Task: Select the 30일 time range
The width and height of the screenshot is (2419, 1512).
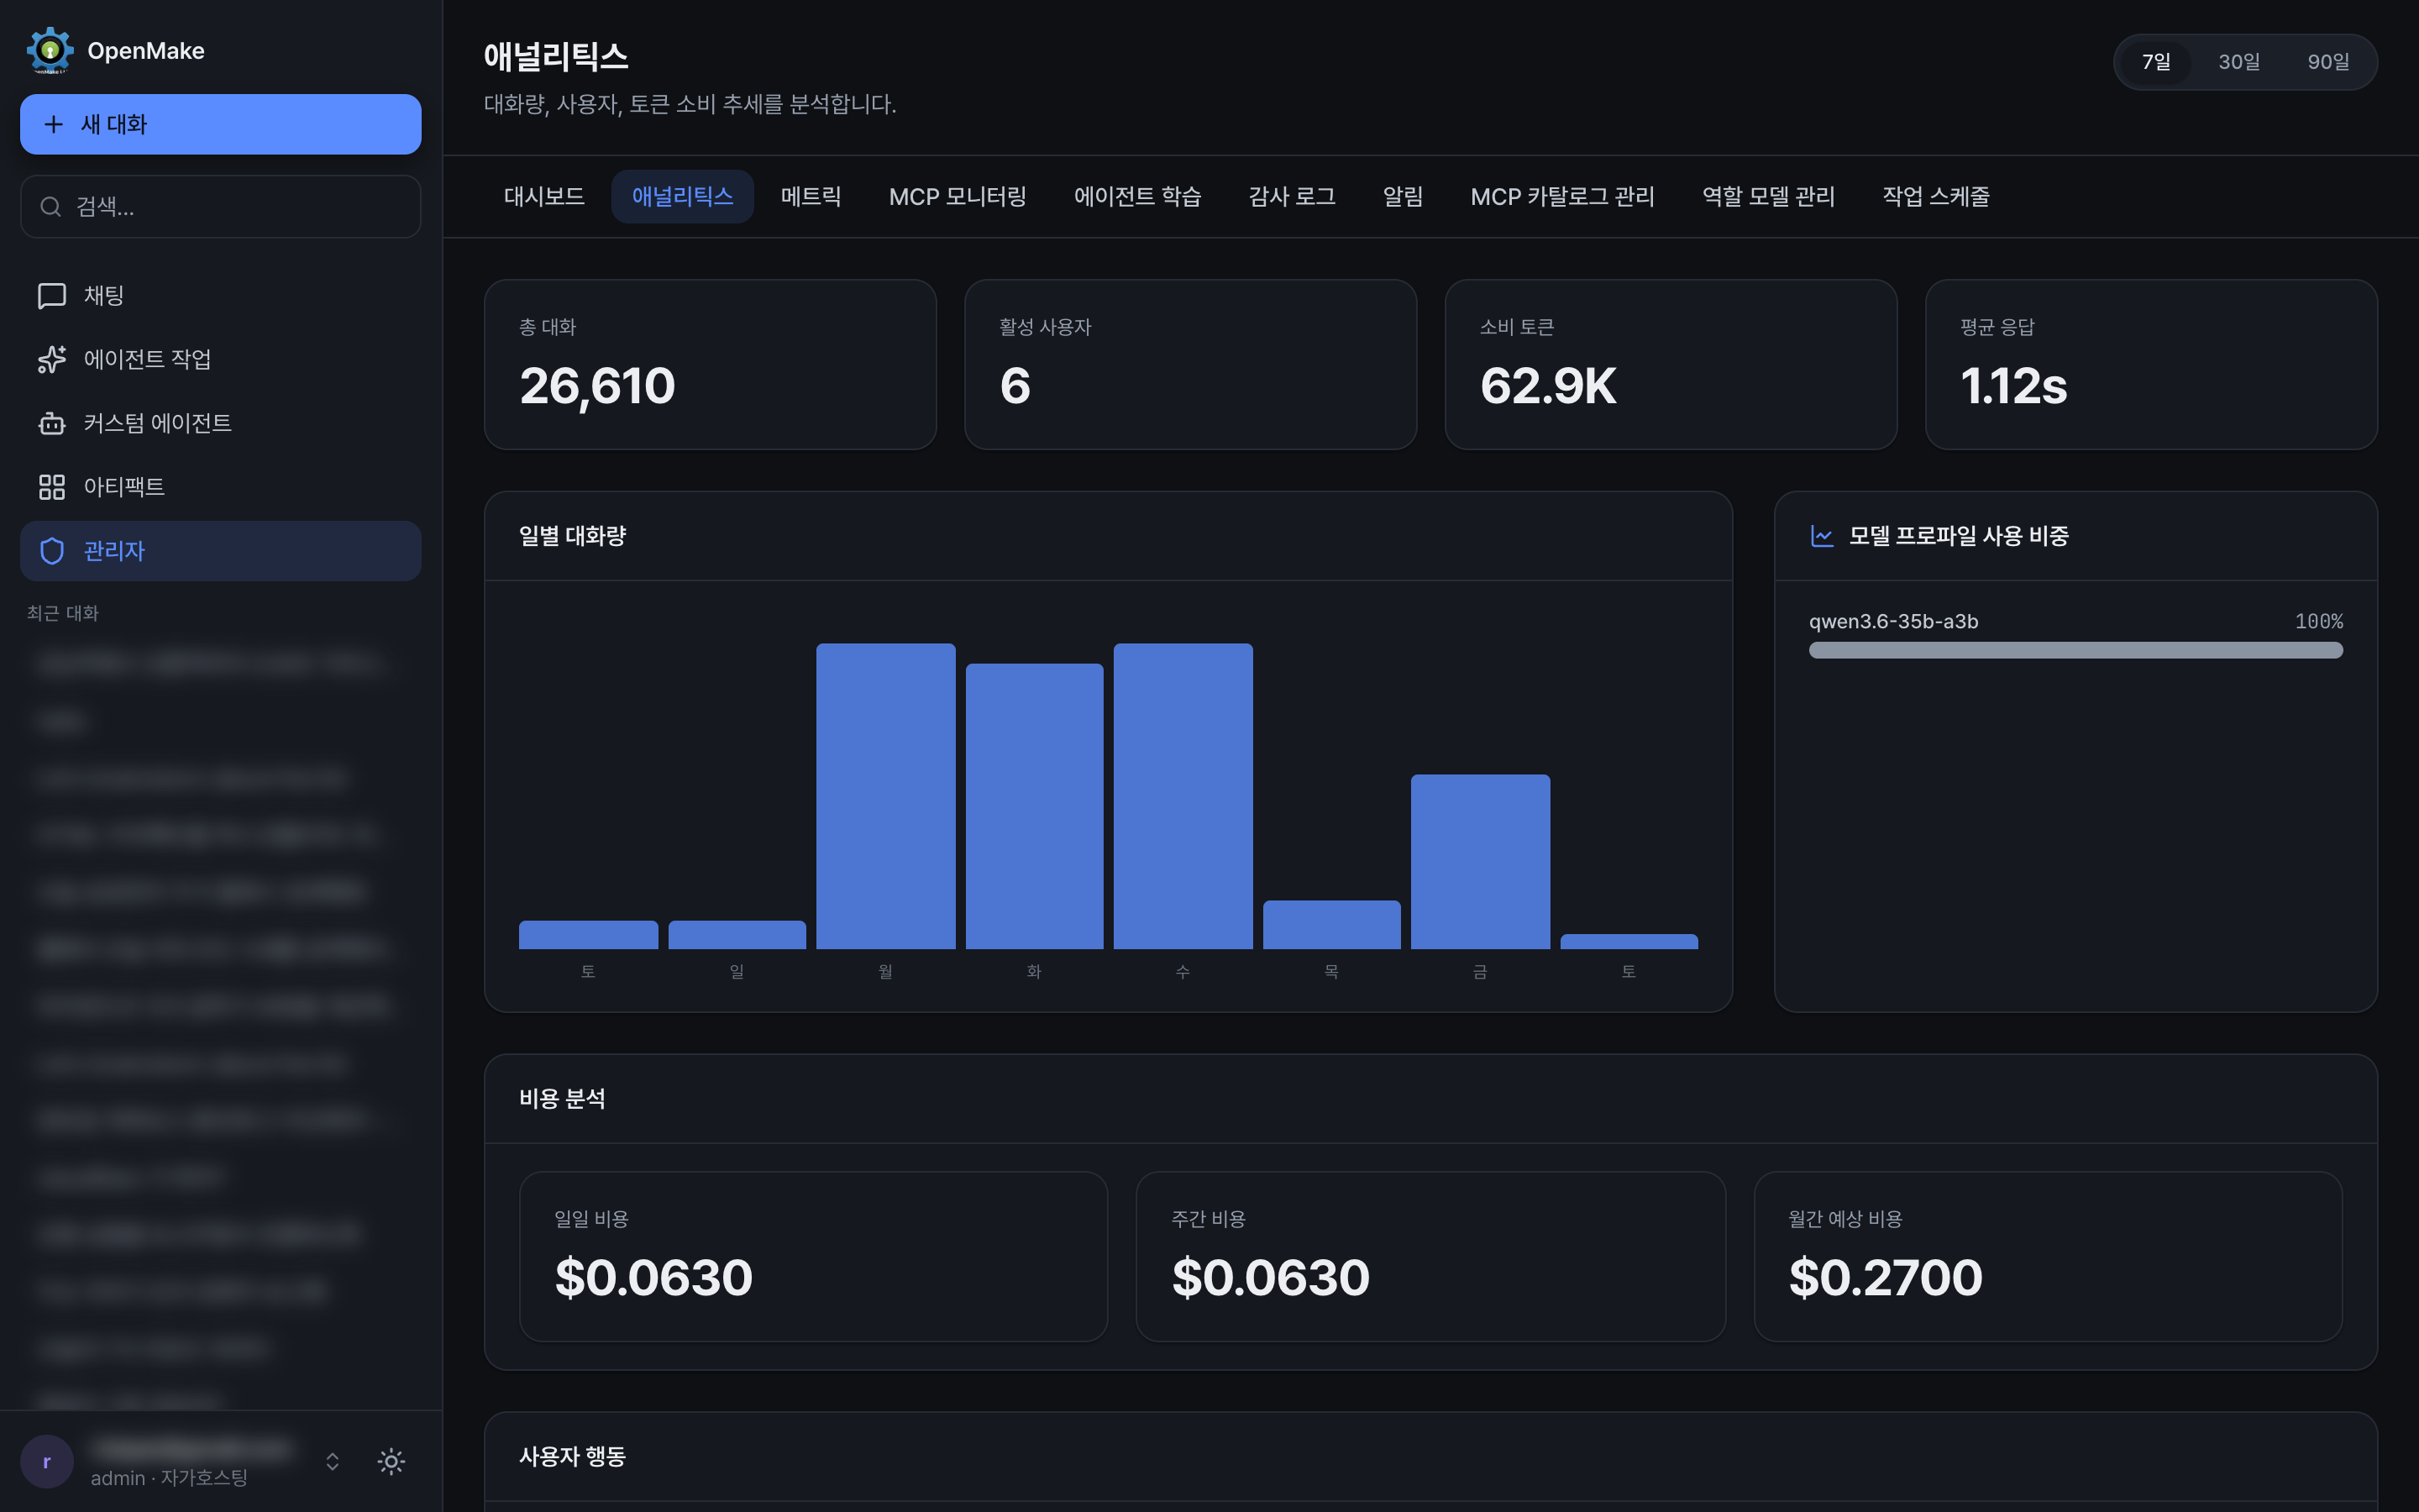Action: click(2239, 62)
